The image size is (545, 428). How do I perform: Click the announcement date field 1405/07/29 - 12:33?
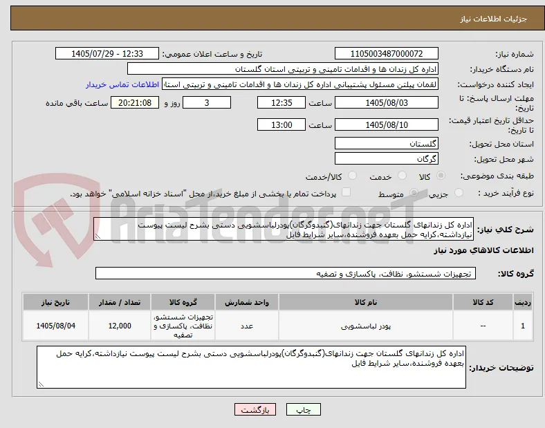point(107,53)
